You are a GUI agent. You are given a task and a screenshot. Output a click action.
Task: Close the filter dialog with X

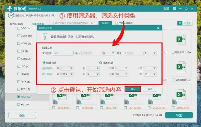coord(158,28)
